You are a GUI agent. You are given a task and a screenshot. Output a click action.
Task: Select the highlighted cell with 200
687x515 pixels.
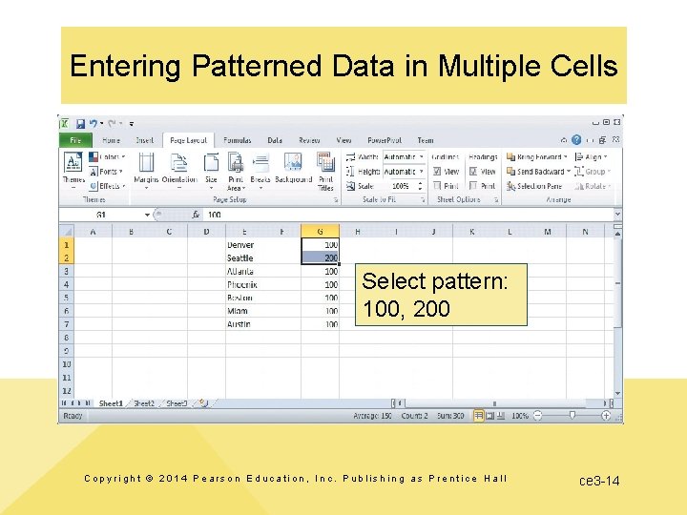click(x=321, y=257)
